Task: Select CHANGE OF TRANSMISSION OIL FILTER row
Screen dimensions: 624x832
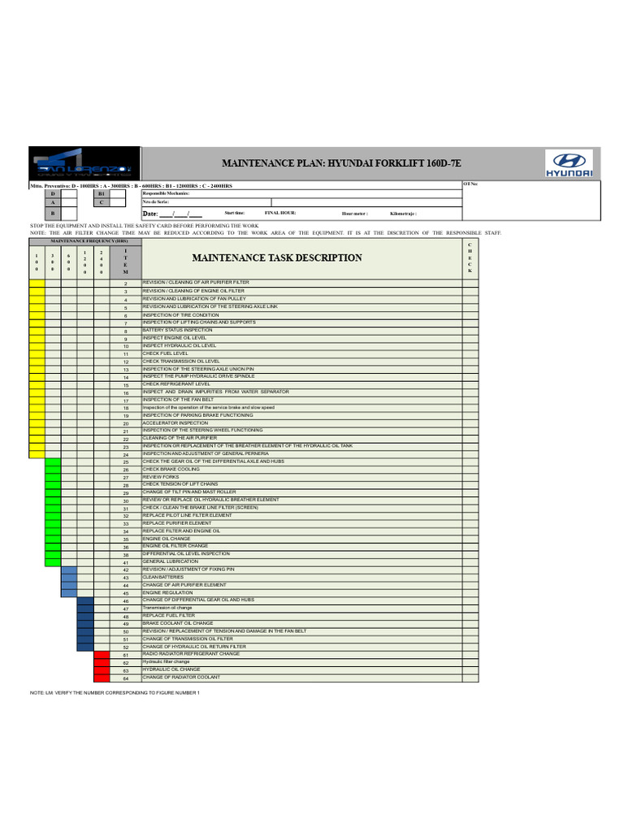Action: point(302,639)
